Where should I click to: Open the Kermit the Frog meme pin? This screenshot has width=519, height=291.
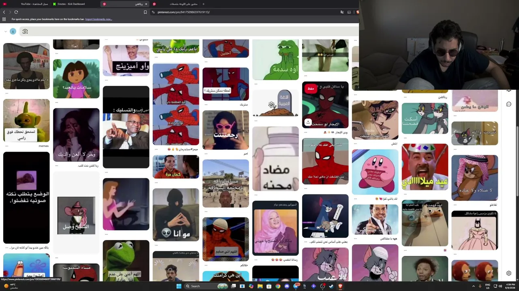(x=126, y=261)
